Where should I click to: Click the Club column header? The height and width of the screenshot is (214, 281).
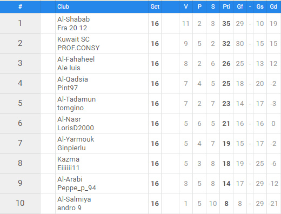click(63, 6)
